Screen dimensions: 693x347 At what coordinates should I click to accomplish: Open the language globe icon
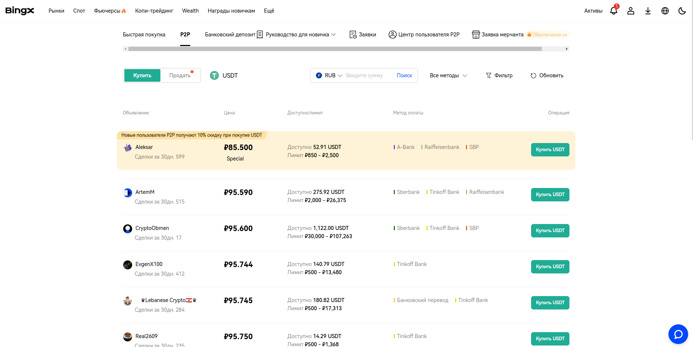665,11
